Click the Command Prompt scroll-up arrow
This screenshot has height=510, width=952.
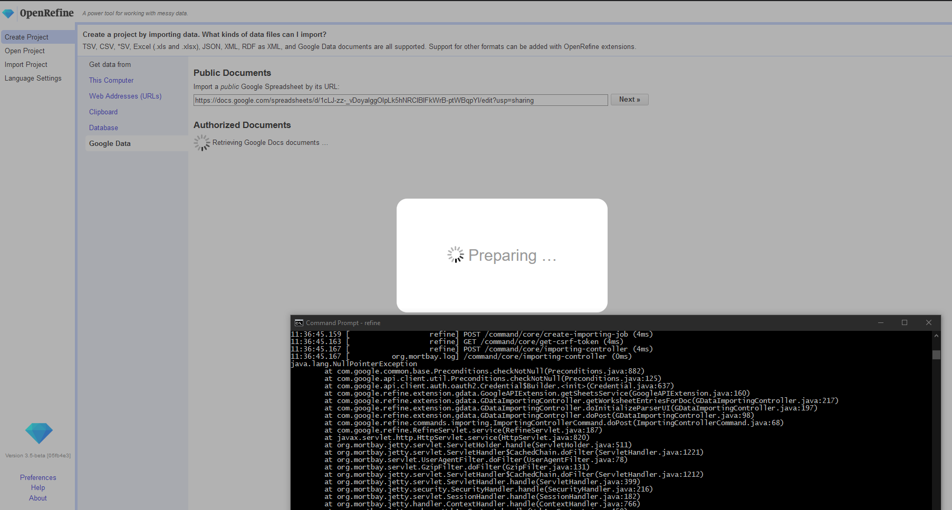click(x=936, y=336)
